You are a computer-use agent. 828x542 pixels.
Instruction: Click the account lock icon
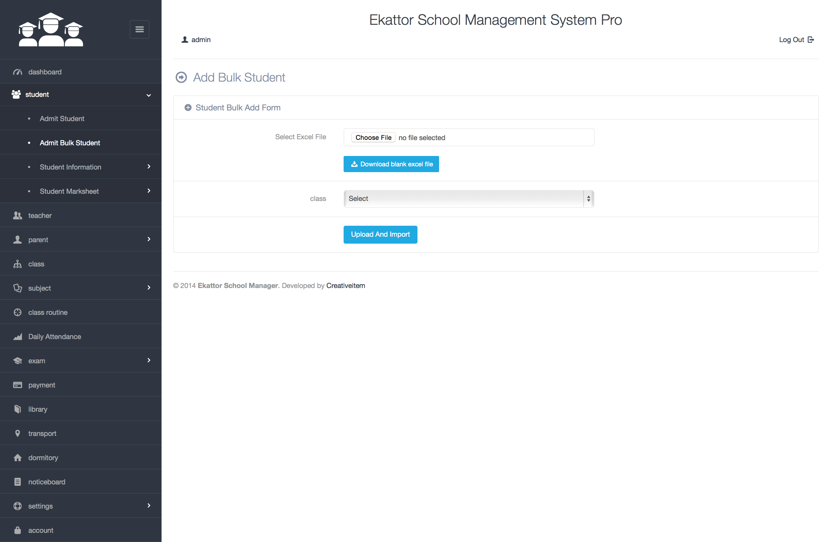point(17,530)
